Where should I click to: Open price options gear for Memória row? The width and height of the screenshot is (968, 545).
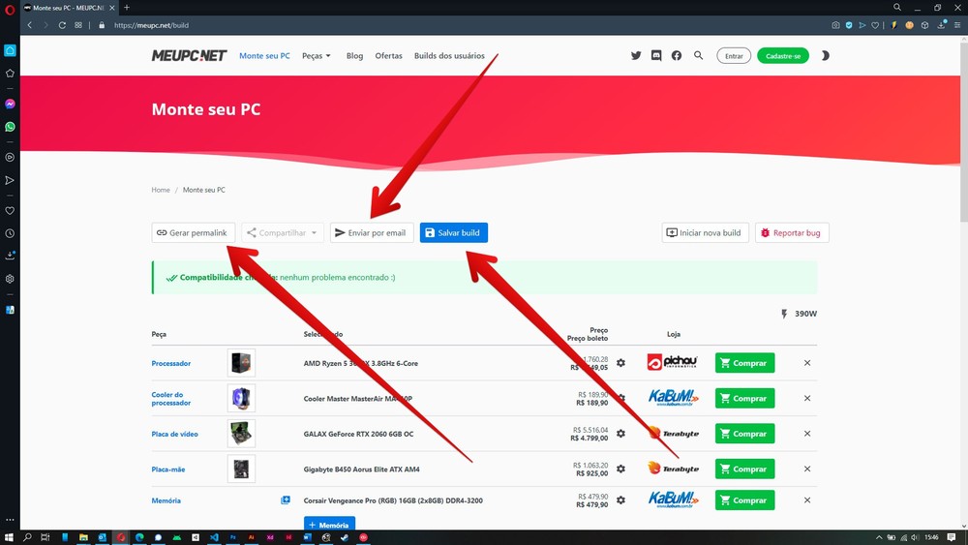[620, 500]
